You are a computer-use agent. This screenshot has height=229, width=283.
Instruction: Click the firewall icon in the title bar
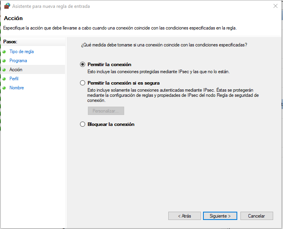click(x=7, y=6)
